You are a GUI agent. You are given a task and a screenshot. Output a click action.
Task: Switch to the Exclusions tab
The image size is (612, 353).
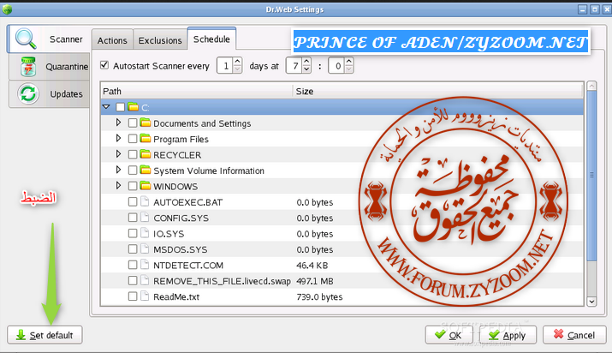[160, 40]
